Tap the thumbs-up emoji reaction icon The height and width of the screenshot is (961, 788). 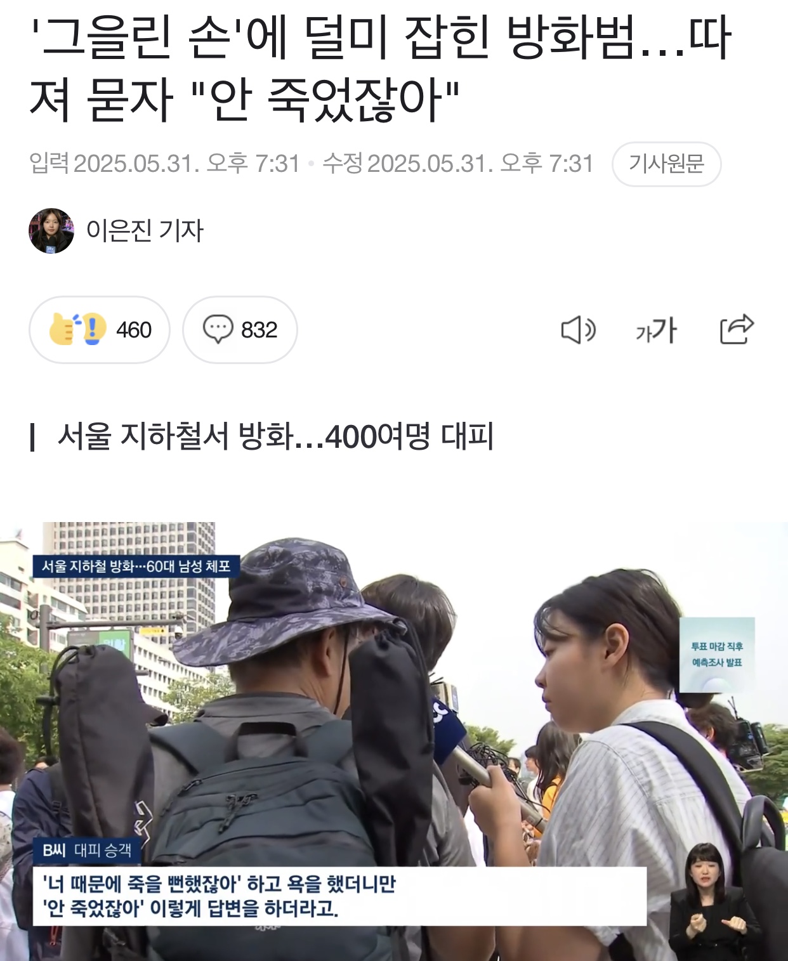[x=63, y=329]
